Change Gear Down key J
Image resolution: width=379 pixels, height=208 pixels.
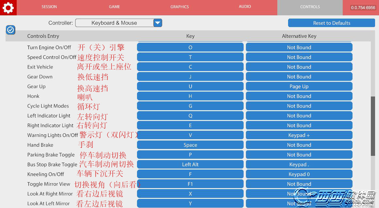[190, 77]
